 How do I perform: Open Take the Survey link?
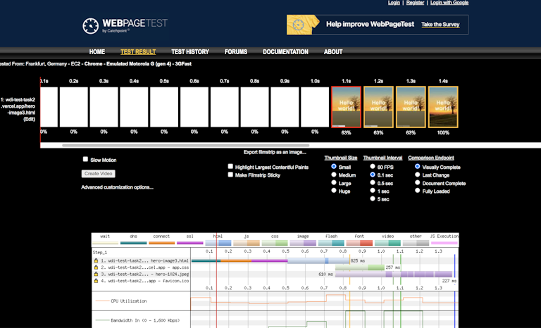click(440, 25)
